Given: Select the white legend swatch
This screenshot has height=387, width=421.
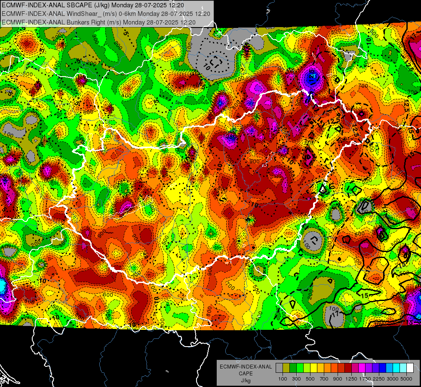Looking at the screenshot, I should [410, 368].
